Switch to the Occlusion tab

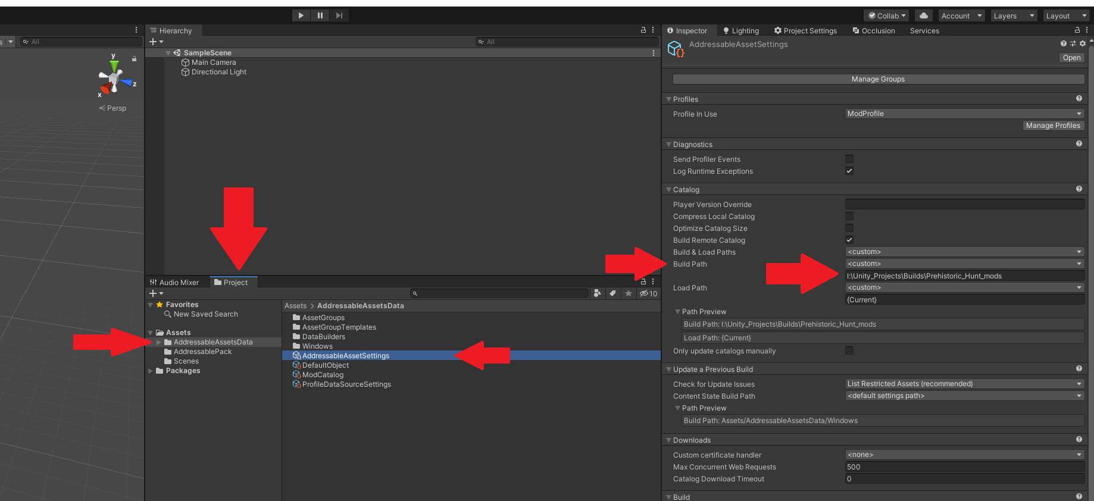coord(874,30)
